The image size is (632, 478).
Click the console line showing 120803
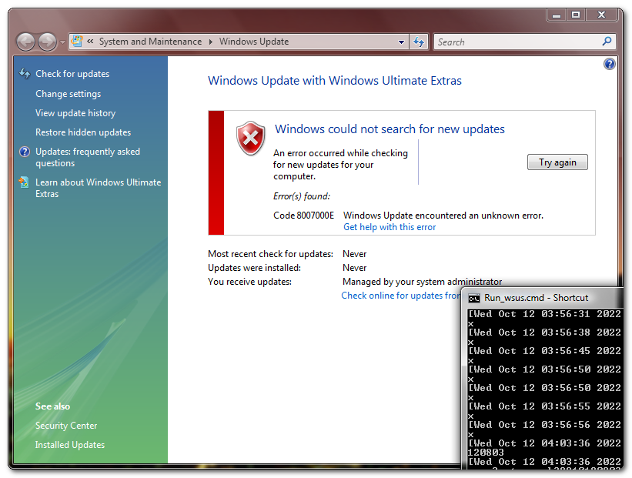point(486,452)
